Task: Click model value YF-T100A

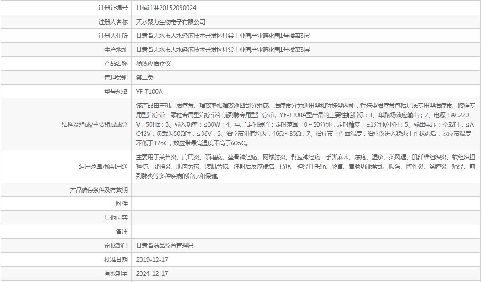Action: [150, 92]
